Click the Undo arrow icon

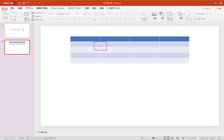pyautogui.click(x=28, y=3)
